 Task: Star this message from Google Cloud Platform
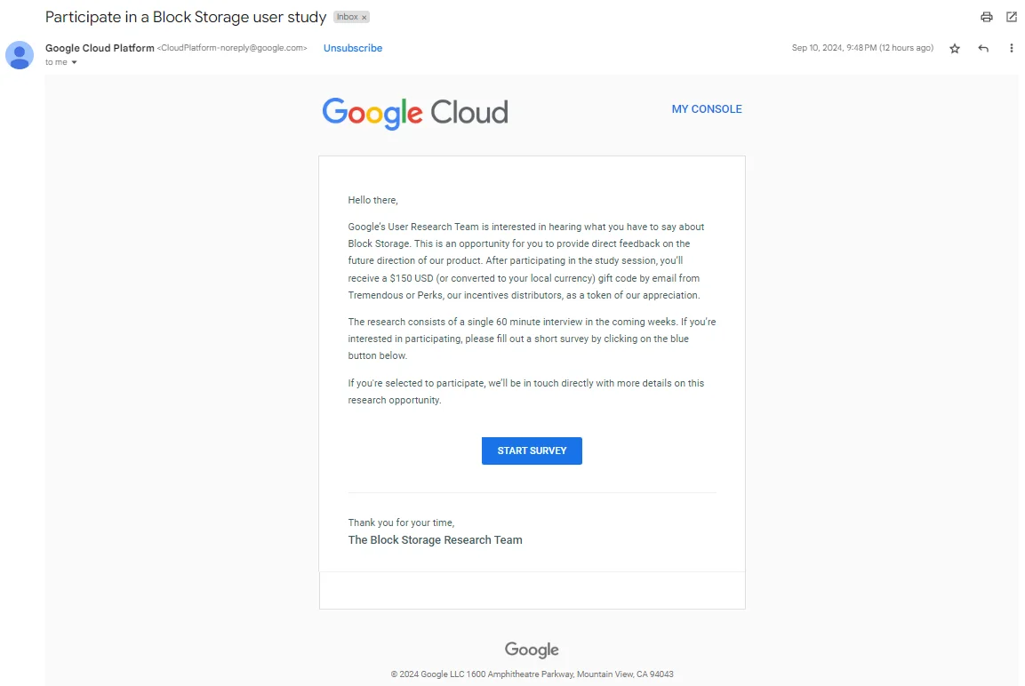[x=955, y=48]
